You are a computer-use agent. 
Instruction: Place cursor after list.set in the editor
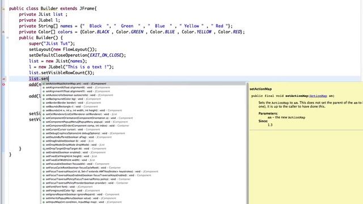click(x=48, y=79)
